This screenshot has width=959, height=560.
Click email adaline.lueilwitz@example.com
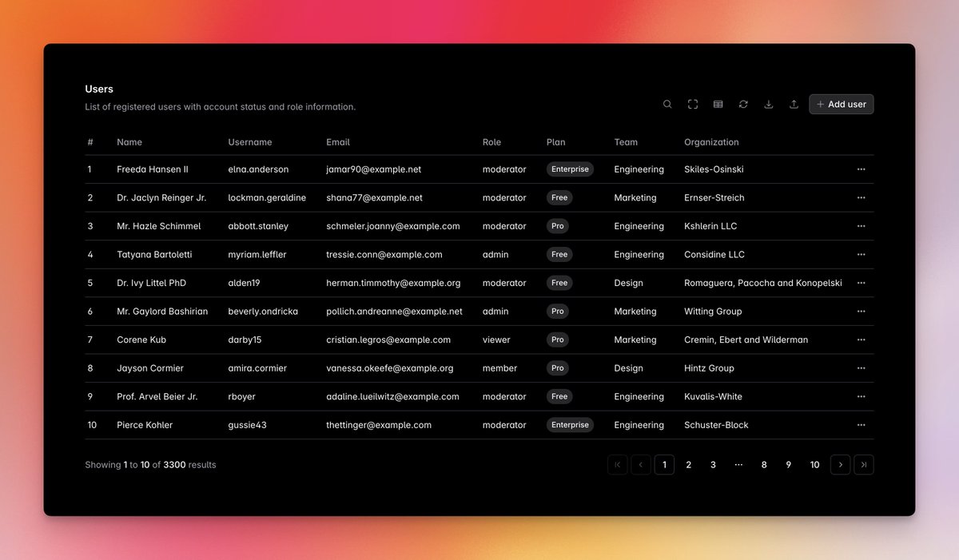[x=392, y=396]
